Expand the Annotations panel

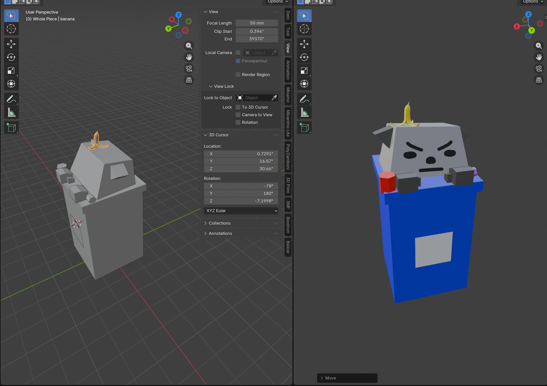[205, 234]
